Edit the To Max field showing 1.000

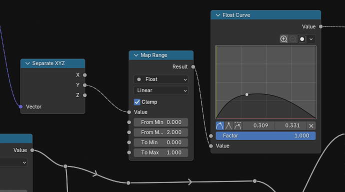tap(161, 152)
